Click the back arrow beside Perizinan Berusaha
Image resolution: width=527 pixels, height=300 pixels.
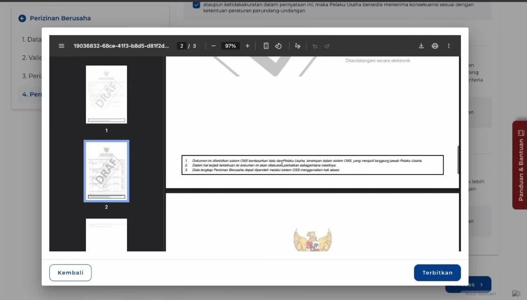(x=22, y=18)
